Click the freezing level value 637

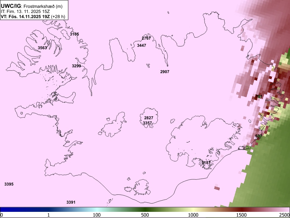[259, 136]
